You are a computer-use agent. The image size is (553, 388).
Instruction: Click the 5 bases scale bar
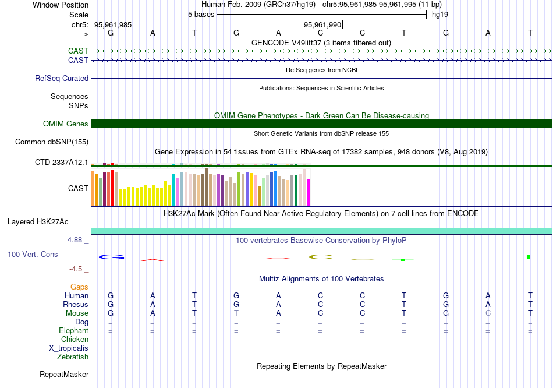[321, 14]
